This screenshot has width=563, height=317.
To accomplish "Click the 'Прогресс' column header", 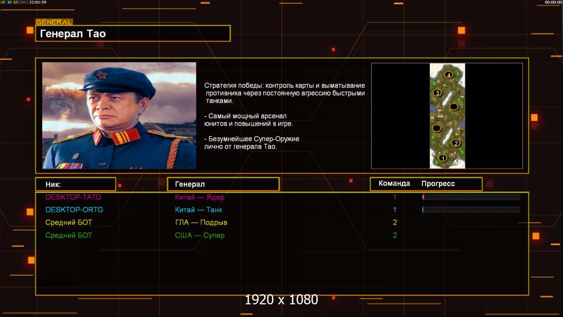I will click(x=438, y=183).
